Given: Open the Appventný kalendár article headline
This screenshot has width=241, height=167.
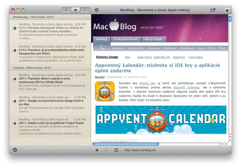Looking at the screenshot, I should click(x=158, y=68).
